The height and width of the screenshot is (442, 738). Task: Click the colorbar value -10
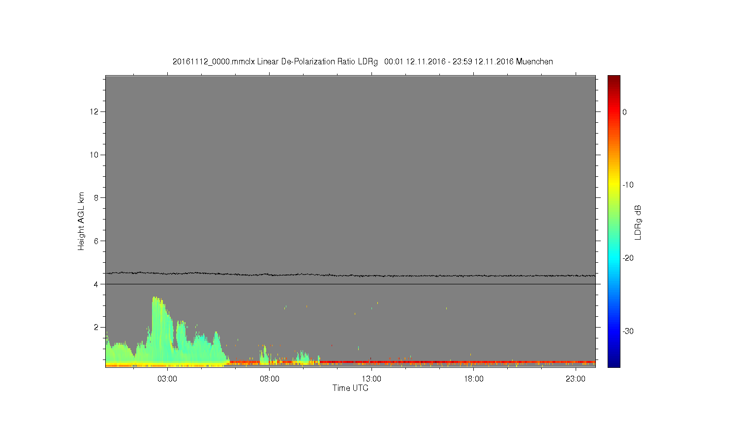click(x=628, y=185)
